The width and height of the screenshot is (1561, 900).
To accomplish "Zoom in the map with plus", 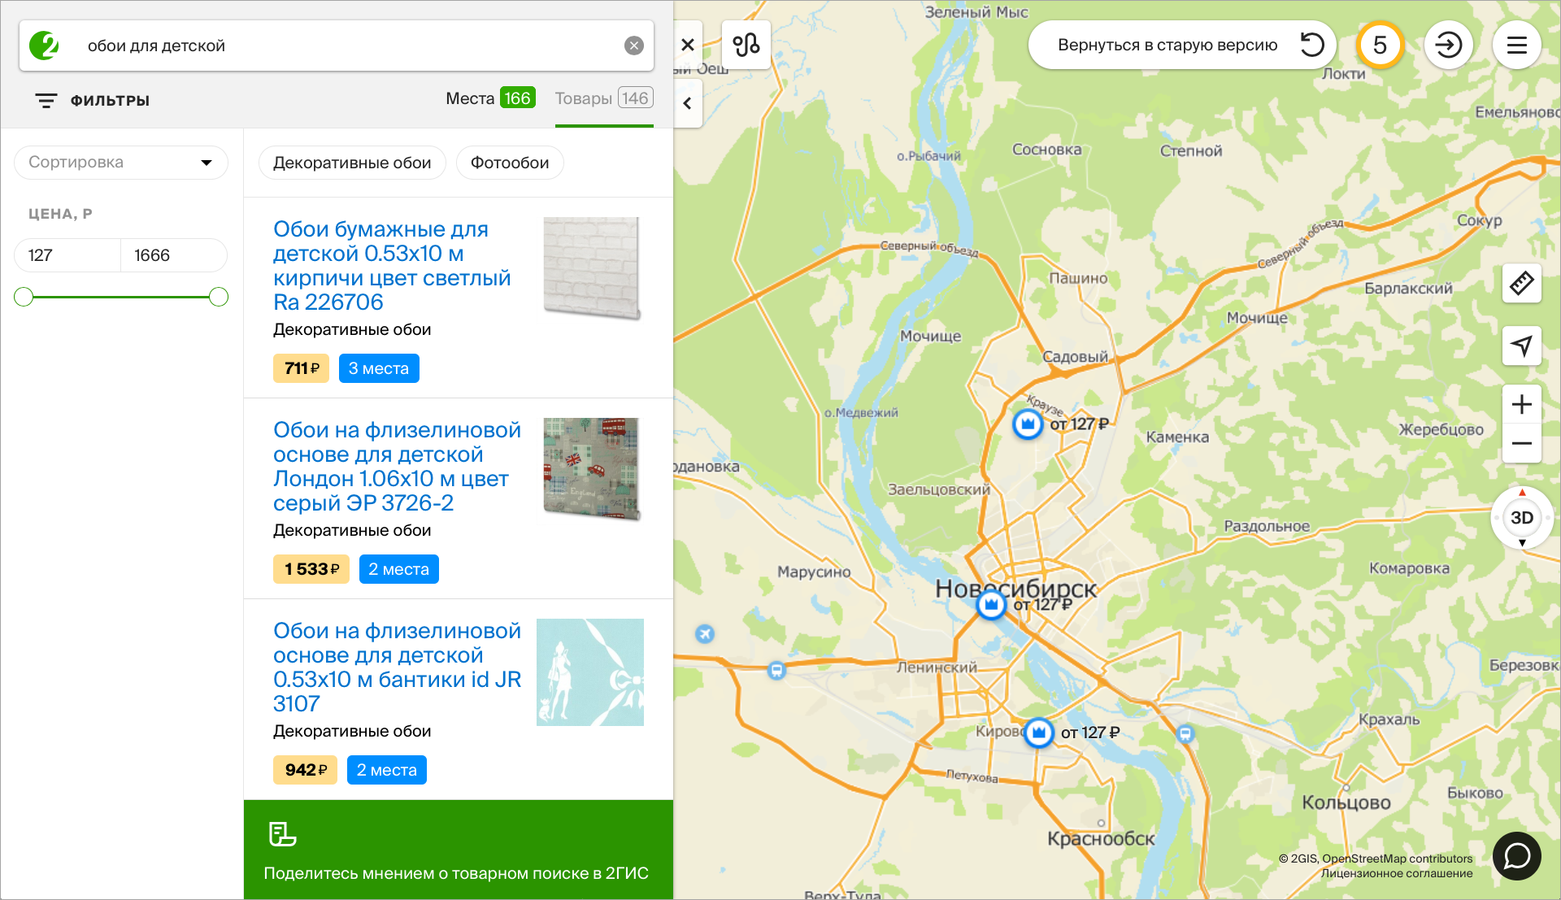I will click(1521, 404).
